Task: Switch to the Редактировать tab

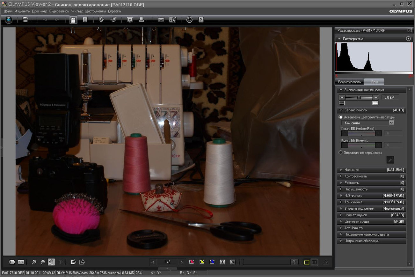Action: click(x=349, y=82)
